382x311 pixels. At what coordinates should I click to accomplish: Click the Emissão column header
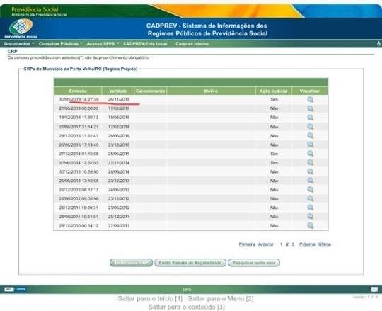pos(78,91)
